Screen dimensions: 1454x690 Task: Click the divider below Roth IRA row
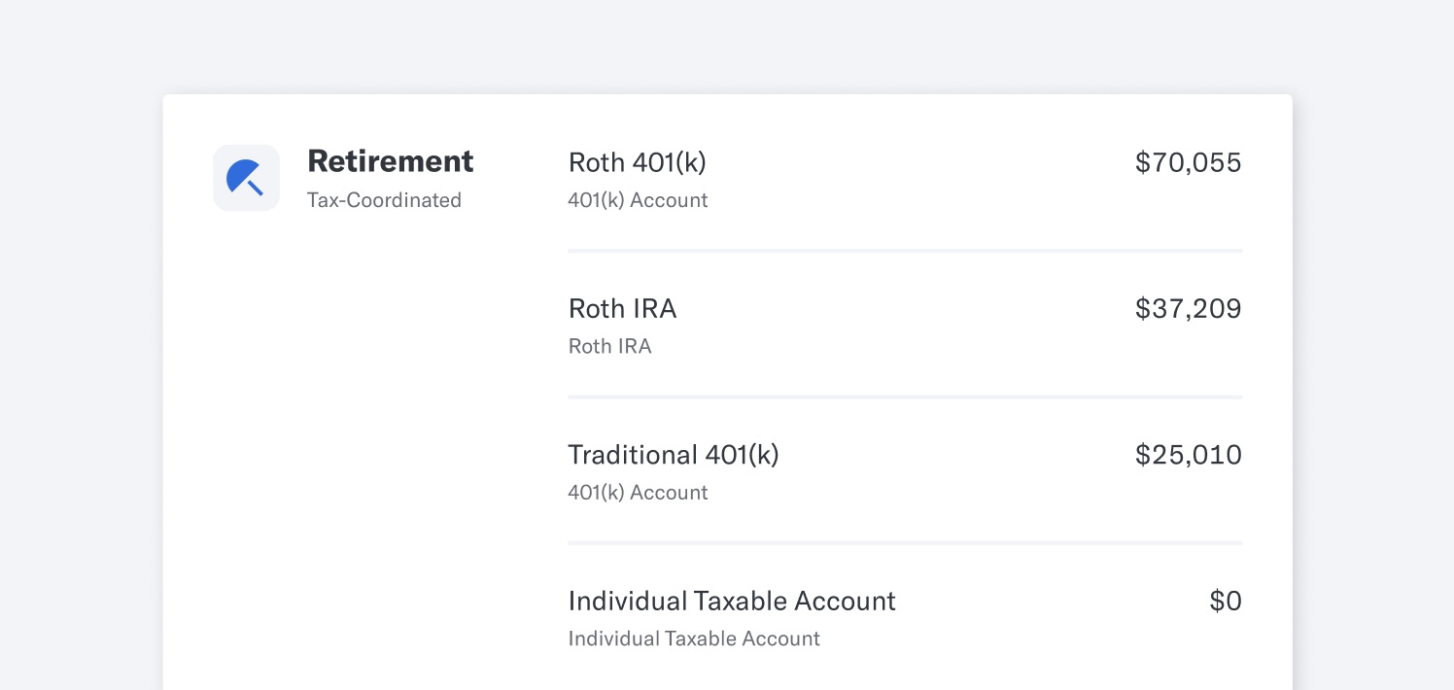pos(905,397)
